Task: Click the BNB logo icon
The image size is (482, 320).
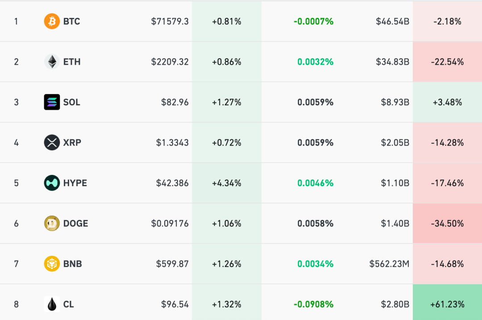Action: click(52, 264)
